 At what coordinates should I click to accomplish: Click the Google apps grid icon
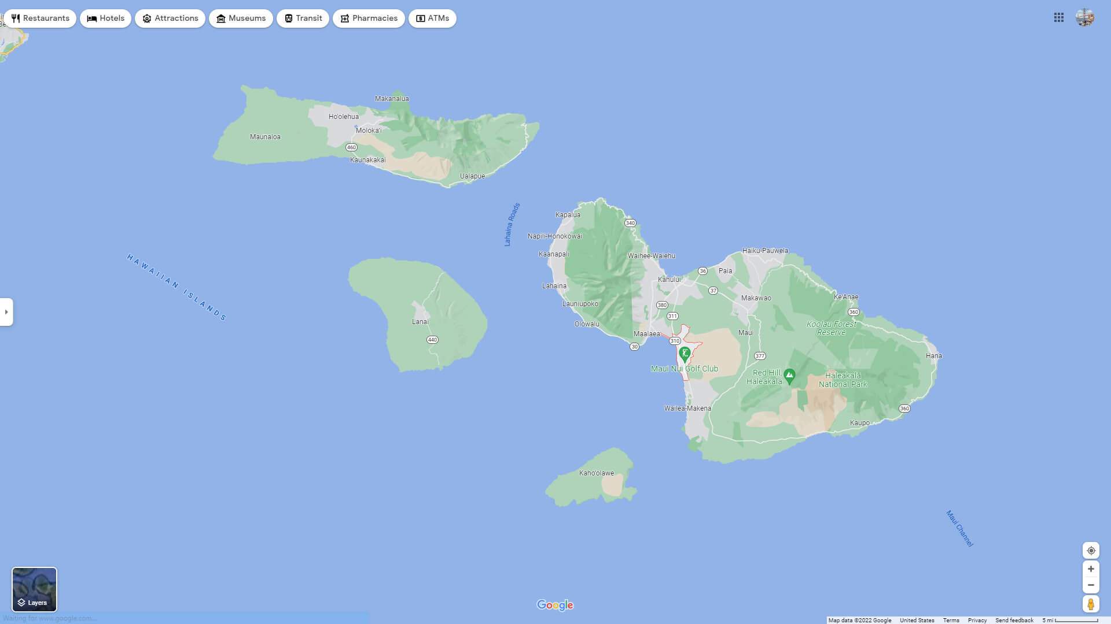click(x=1059, y=18)
